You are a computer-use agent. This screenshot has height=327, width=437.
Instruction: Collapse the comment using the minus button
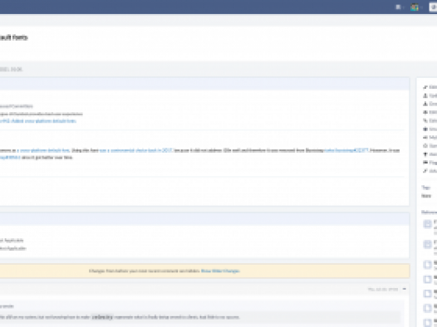405,290
